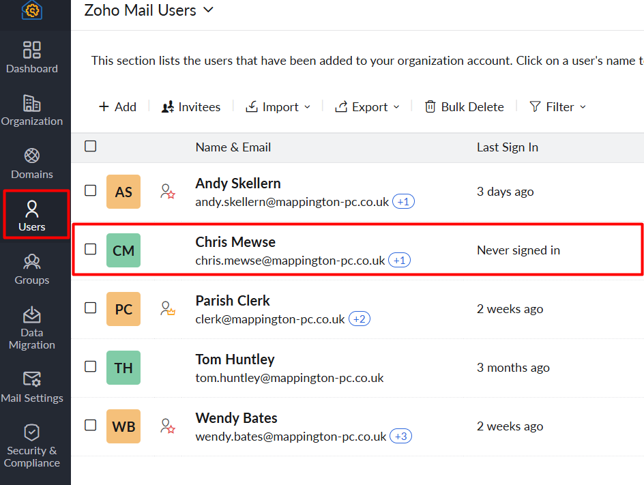Image resolution: width=644 pixels, height=485 pixels.
Task: Click super admin crown icon beside Parish Clerk
Action: [x=168, y=309]
